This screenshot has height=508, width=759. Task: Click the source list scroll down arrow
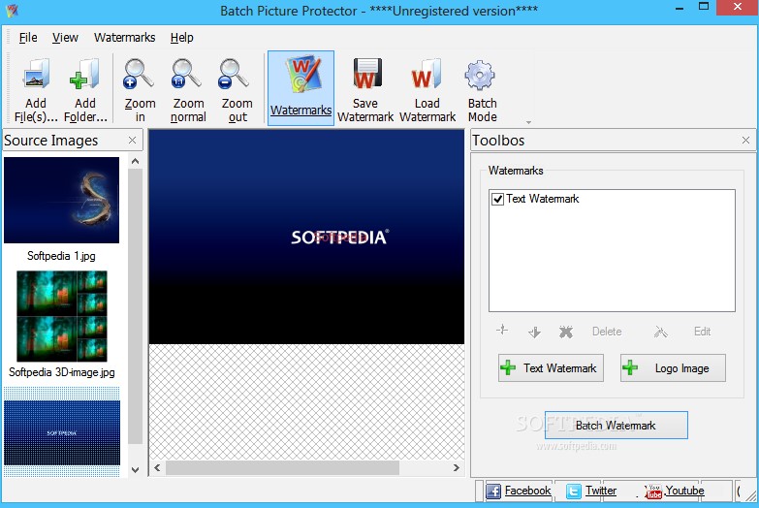(135, 470)
